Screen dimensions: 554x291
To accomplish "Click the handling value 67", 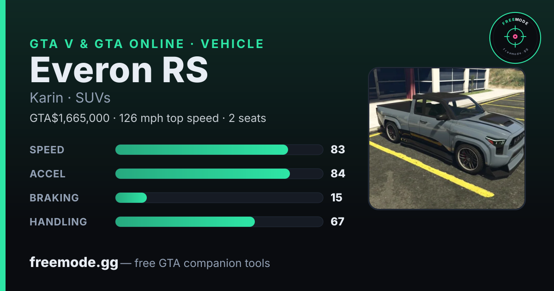I will point(337,222).
